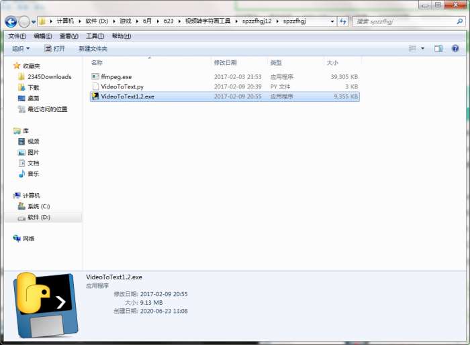The image size is (470, 345).
Task: Expand the chevron after 游戏 breadcrumb
Action: (137, 21)
